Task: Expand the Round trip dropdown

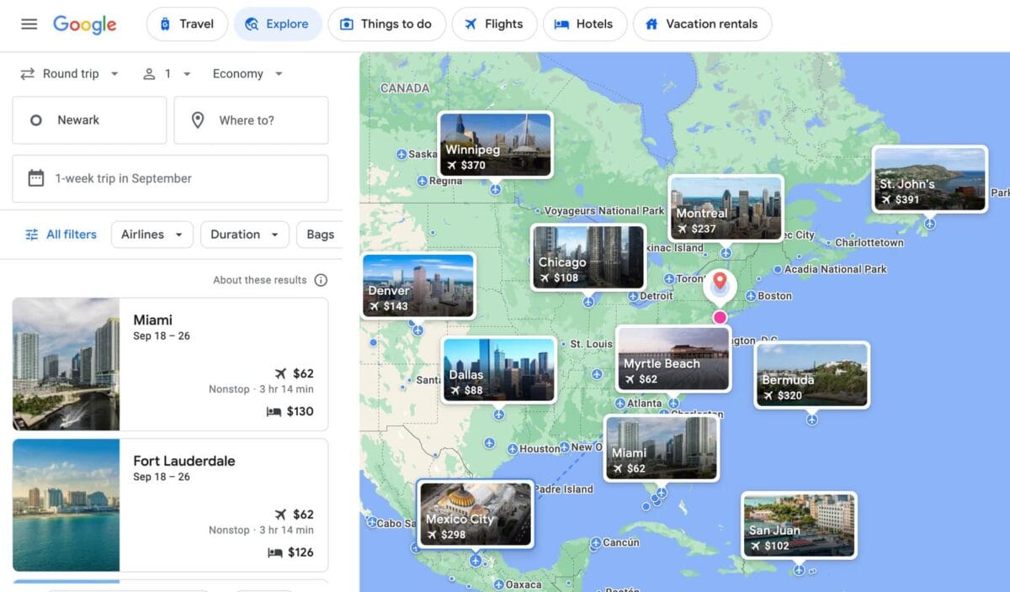Action: point(70,74)
